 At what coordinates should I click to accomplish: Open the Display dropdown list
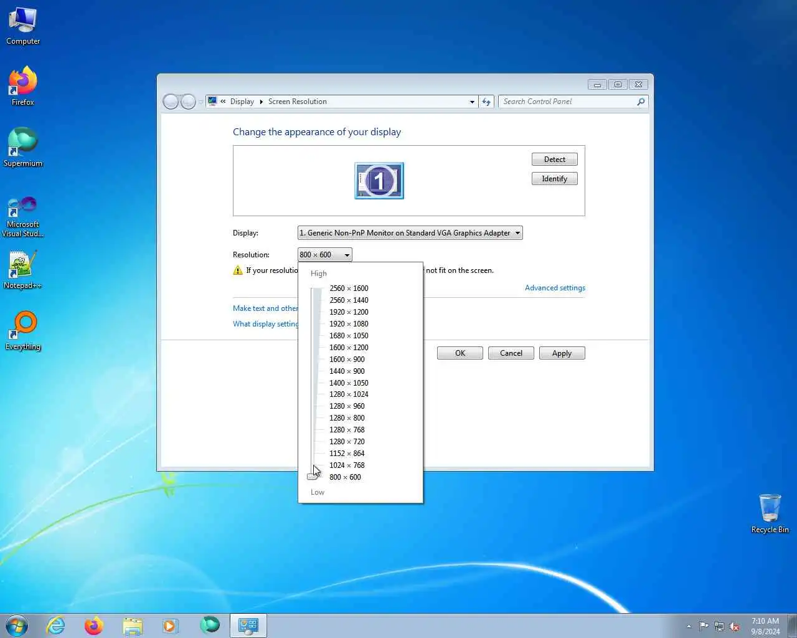(410, 233)
